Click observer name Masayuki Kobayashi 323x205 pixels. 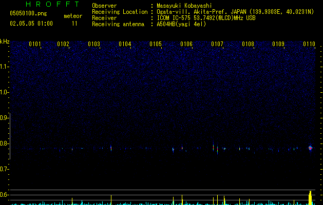(x=184, y=6)
